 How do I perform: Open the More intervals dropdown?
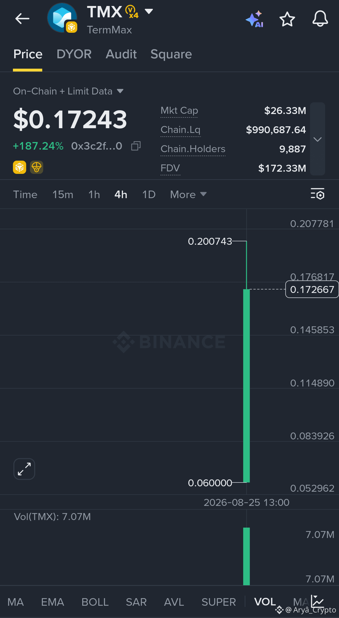point(188,195)
